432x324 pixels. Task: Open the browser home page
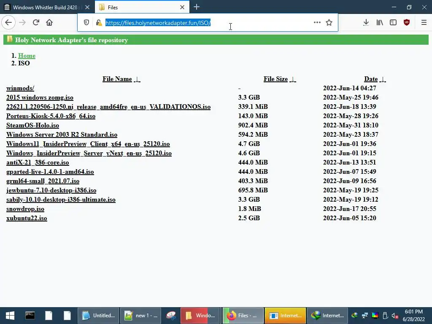(x=49, y=22)
